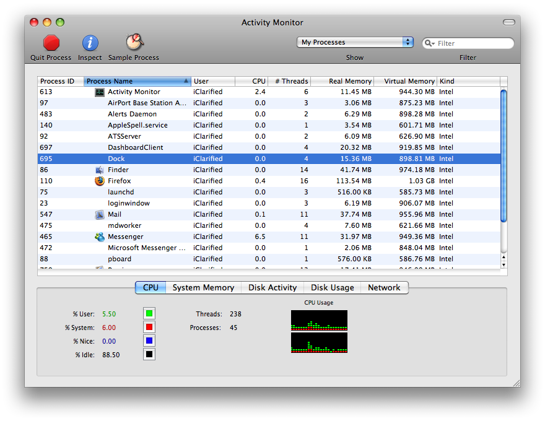This screenshot has height=421, width=545.
Task: Switch to the System Memory tab
Action: pos(203,287)
